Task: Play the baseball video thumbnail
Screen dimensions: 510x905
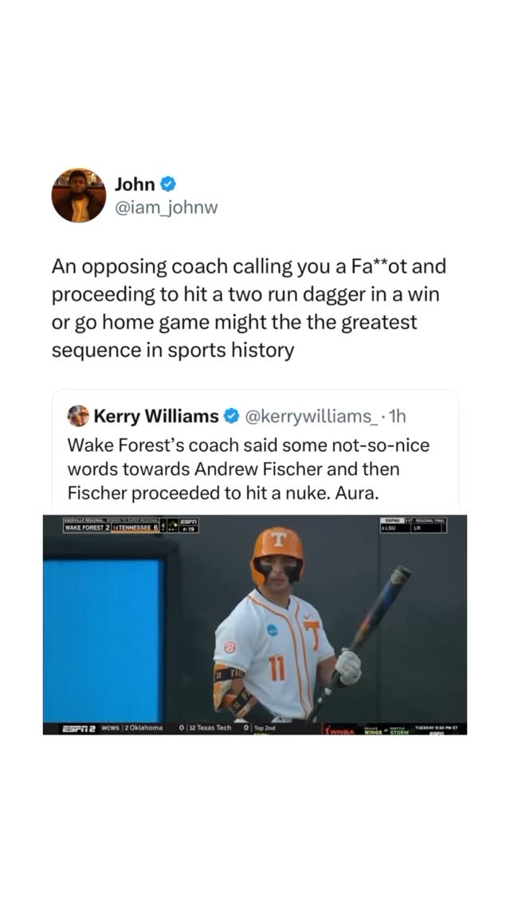Action: coord(255,625)
